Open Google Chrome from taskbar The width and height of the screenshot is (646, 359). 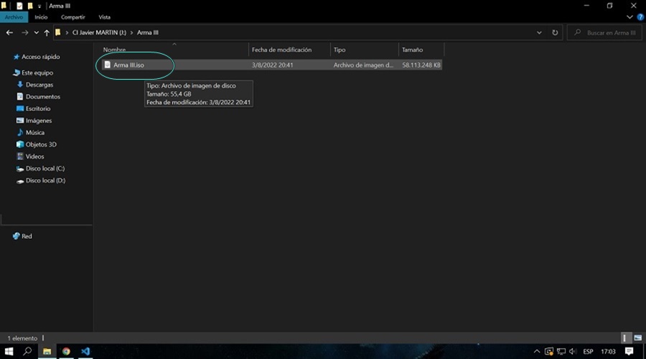(x=66, y=351)
